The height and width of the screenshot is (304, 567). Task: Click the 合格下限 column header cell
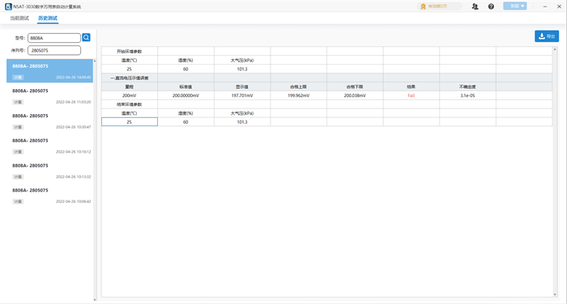tap(355, 87)
